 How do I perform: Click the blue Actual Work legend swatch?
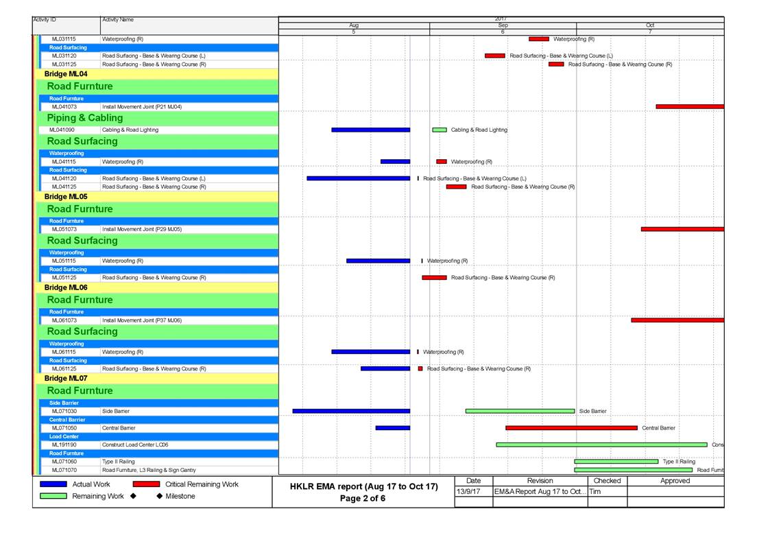53,484
